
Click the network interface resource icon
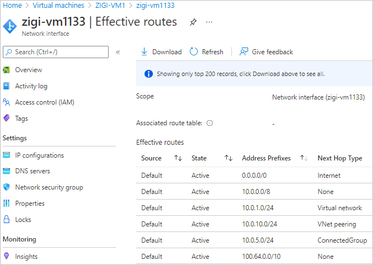[x=10, y=26]
